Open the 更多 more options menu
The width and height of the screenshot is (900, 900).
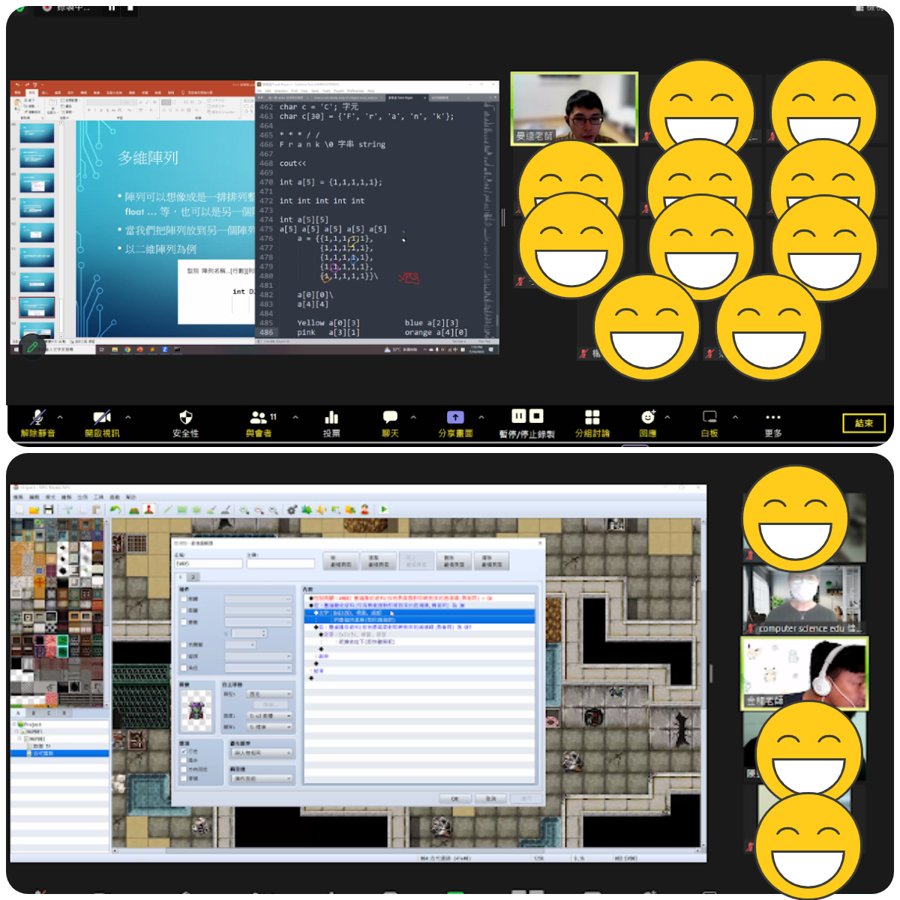pyautogui.click(x=773, y=418)
